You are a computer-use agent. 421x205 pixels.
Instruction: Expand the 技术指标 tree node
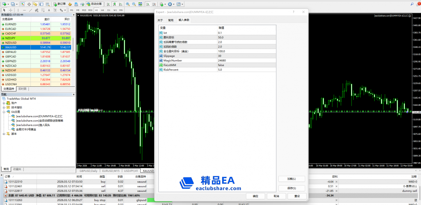pyautogui.click(x=4, y=107)
